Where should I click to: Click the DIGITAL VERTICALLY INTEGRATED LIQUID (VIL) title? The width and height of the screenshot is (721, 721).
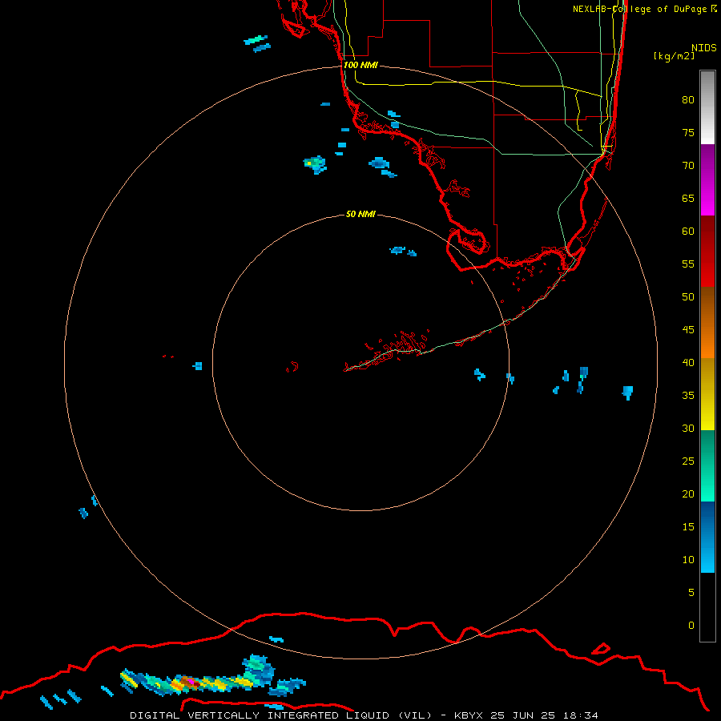tap(280, 715)
